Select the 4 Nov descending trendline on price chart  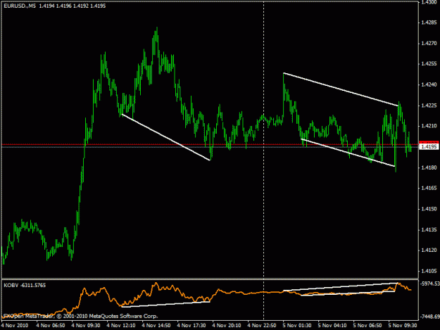tap(166, 137)
